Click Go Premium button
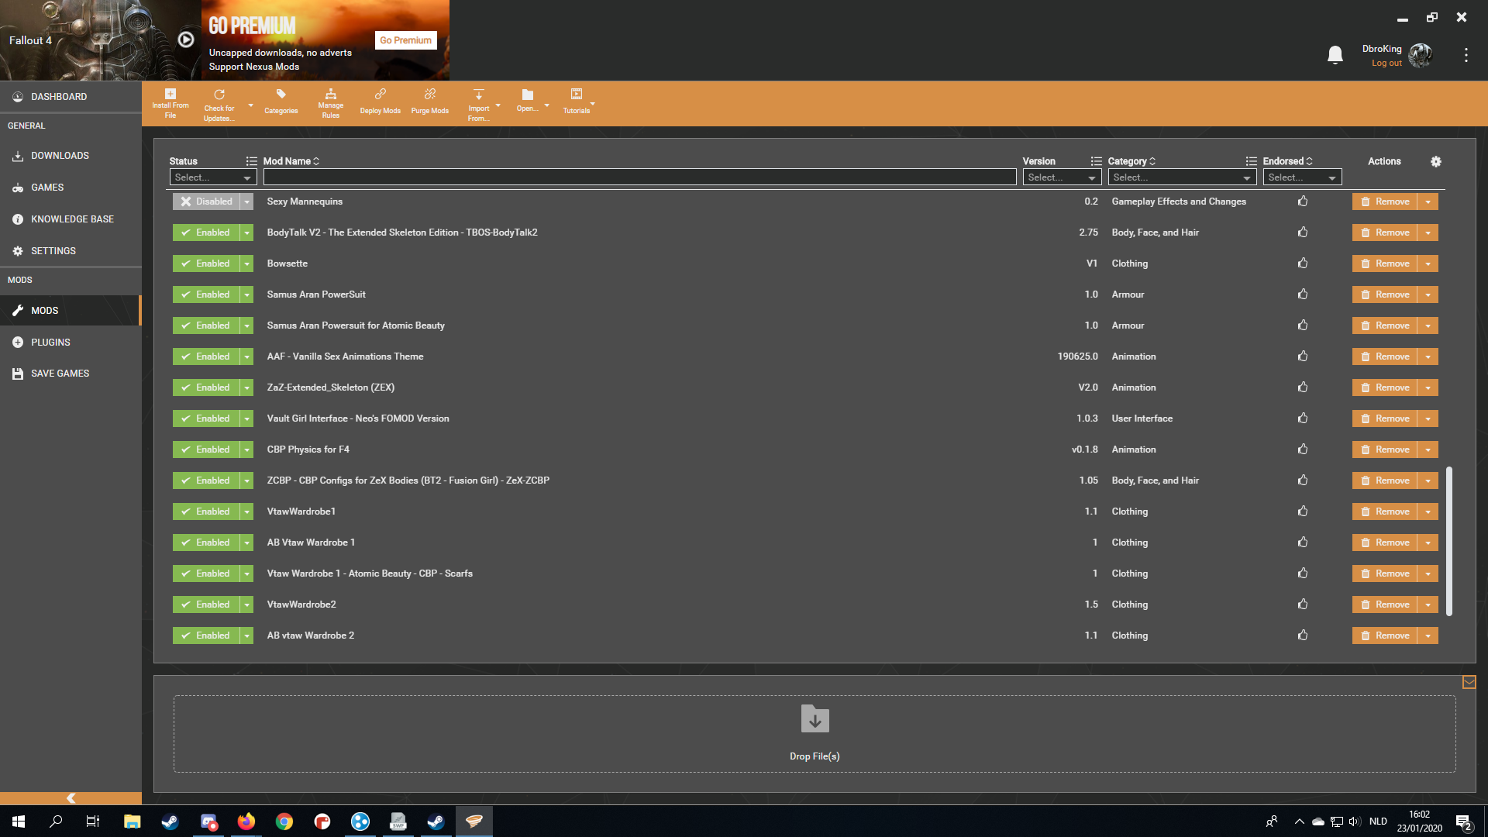The height and width of the screenshot is (837, 1488). [405, 40]
